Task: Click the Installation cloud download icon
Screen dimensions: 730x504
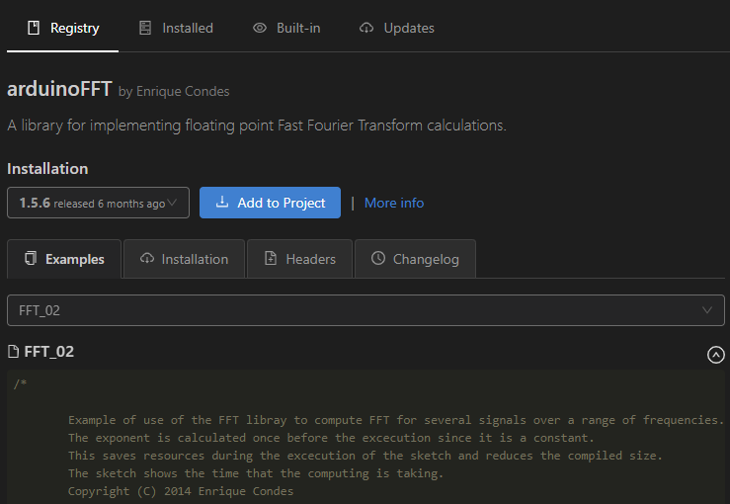Action: 146,259
